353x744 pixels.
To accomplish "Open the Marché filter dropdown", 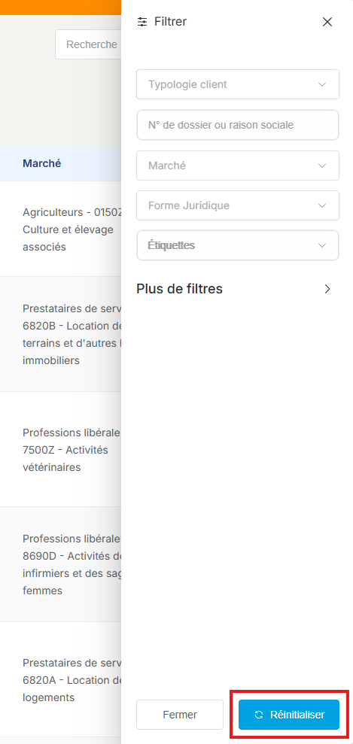I will 238,166.
